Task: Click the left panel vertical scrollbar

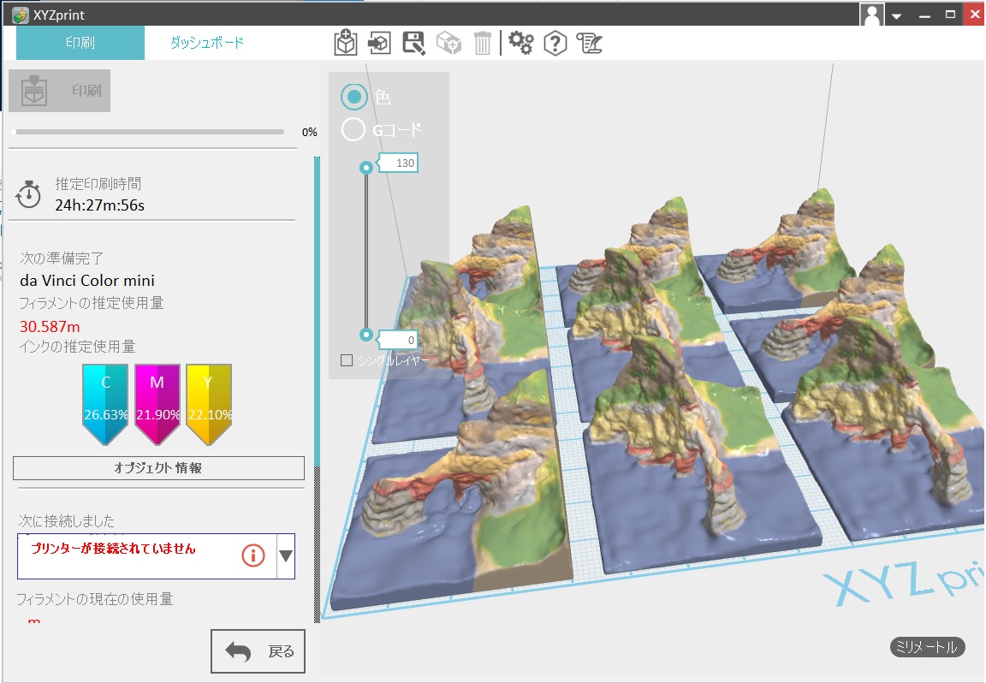Action: tap(317, 390)
